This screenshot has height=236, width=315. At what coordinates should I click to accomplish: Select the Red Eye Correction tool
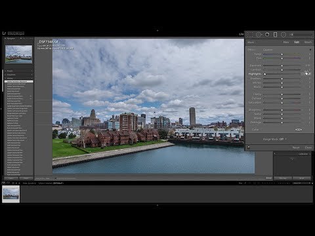267,35
